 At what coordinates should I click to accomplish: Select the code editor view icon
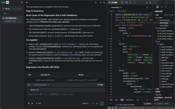[x=122, y=3]
